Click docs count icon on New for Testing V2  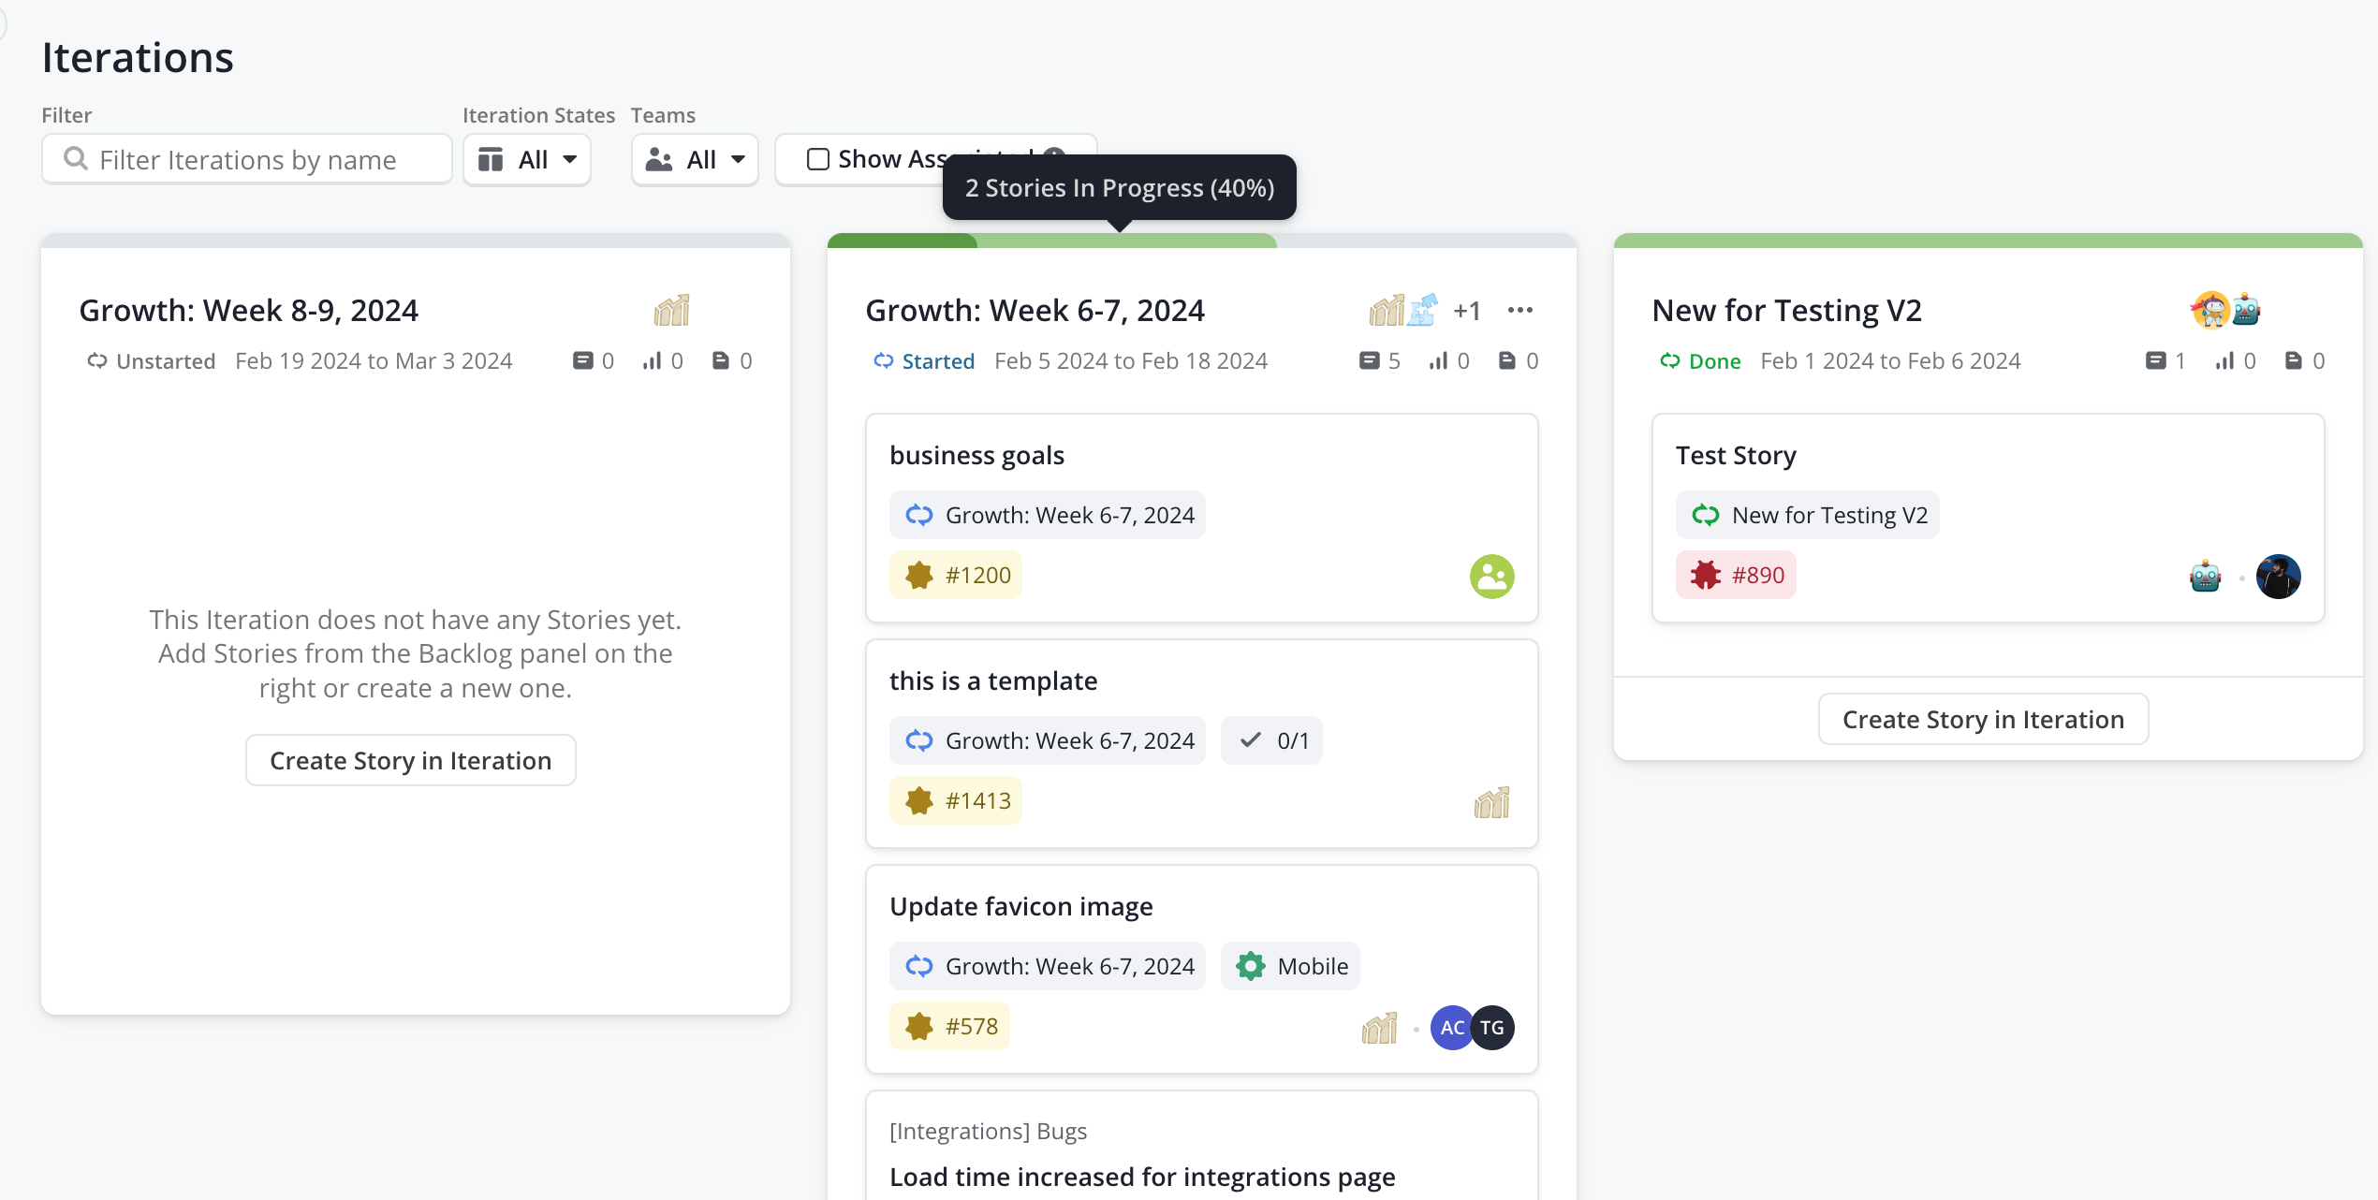[2294, 360]
